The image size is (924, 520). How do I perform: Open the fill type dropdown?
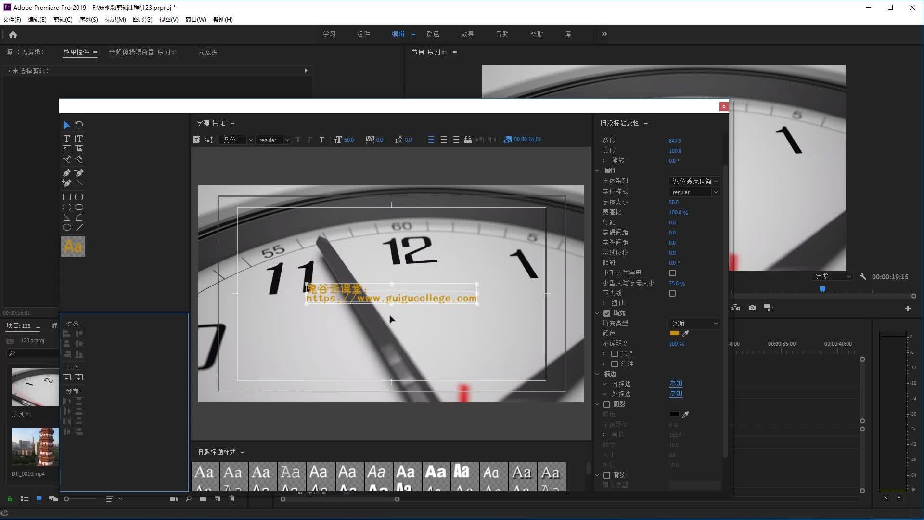tap(694, 324)
